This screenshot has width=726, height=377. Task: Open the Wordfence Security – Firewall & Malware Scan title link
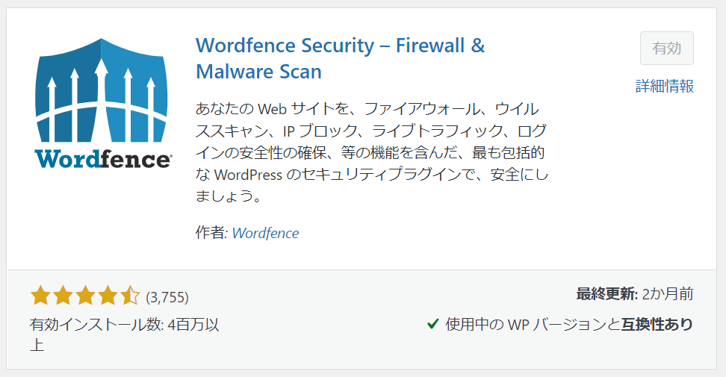(x=340, y=58)
